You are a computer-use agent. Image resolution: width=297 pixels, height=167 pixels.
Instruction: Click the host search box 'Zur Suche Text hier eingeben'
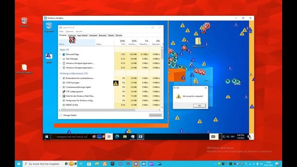(x=50, y=164)
